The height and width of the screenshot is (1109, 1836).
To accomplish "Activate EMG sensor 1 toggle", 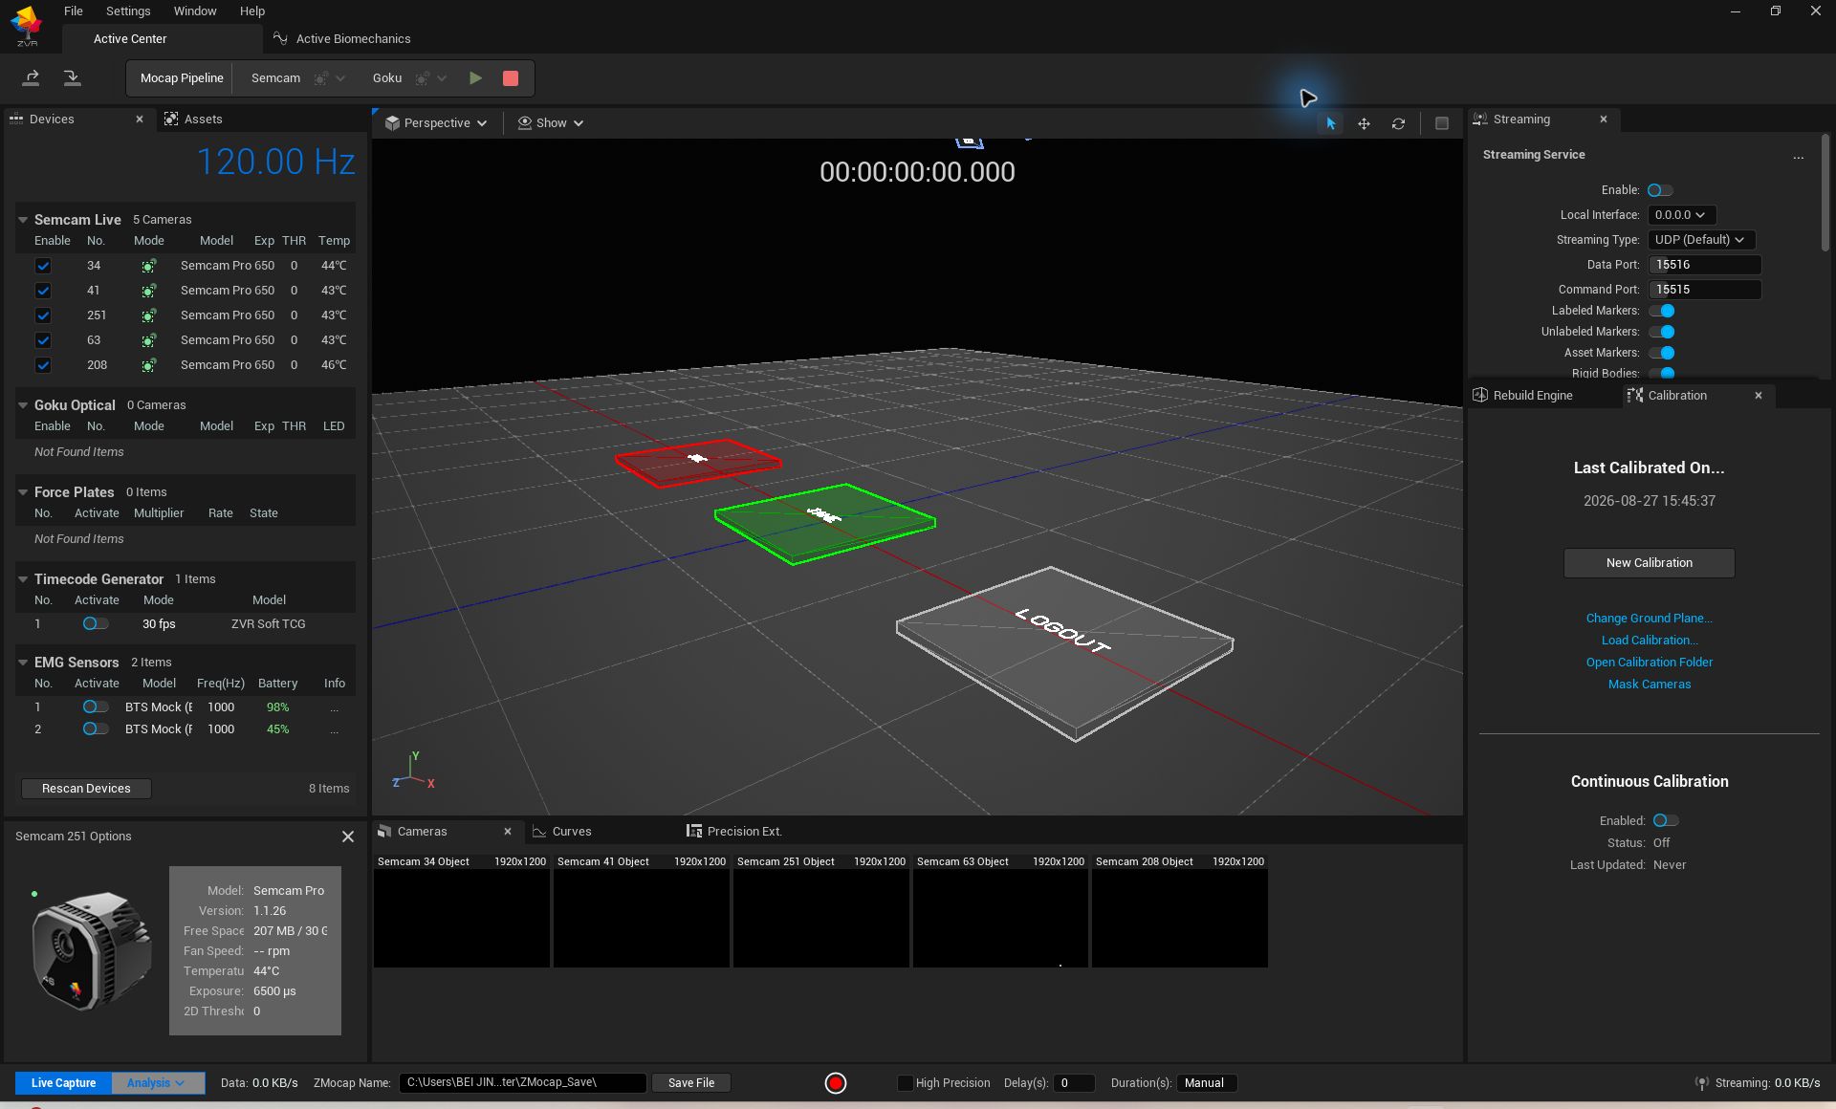I will pos(95,707).
